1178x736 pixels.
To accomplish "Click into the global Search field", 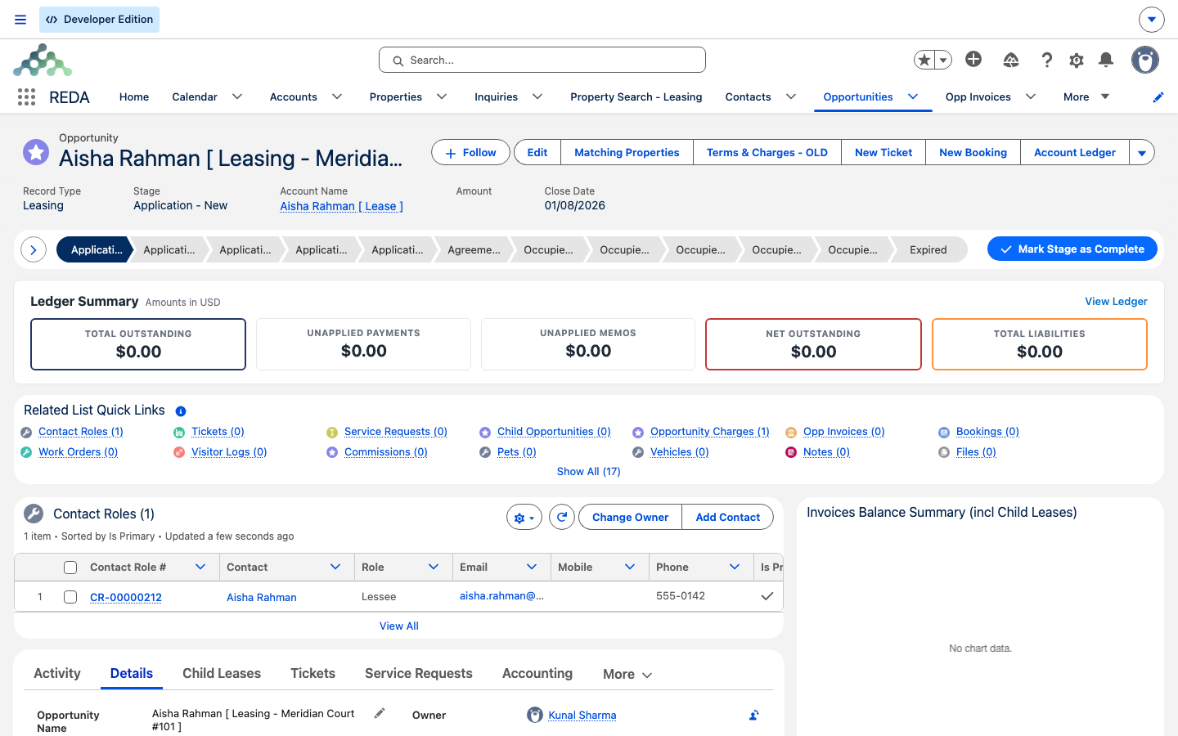I will click(542, 60).
